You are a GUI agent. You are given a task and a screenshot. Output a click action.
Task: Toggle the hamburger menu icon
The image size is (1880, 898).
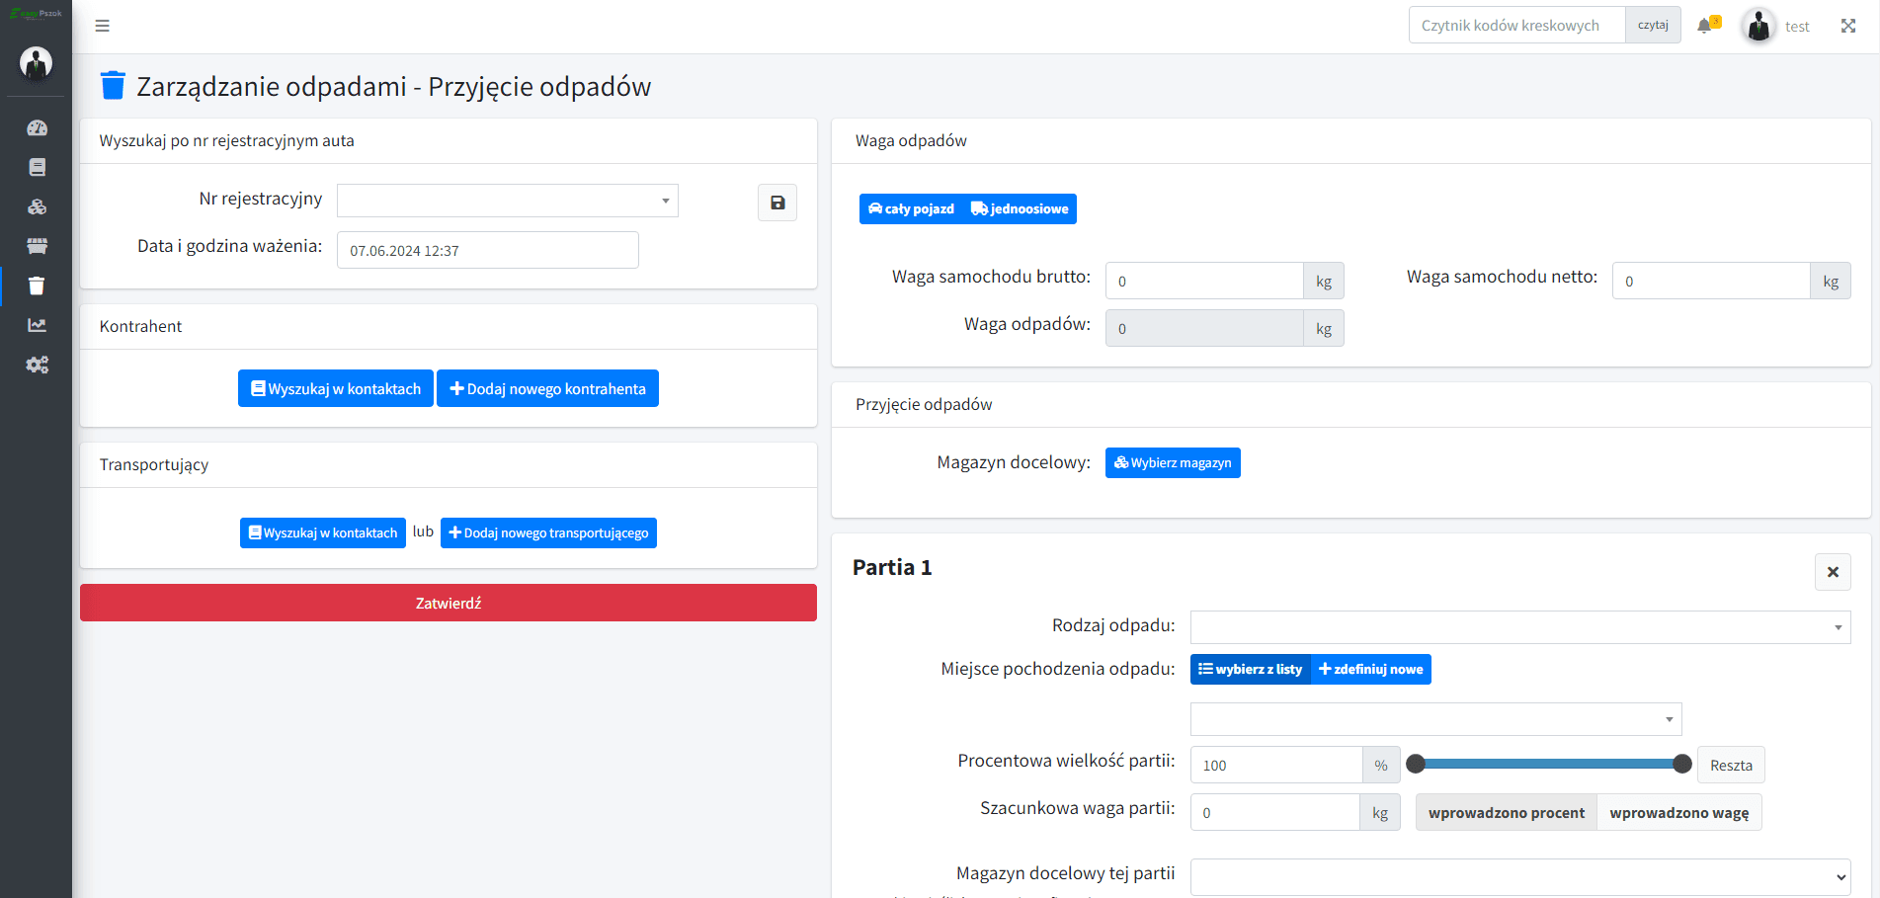coord(102,26)
